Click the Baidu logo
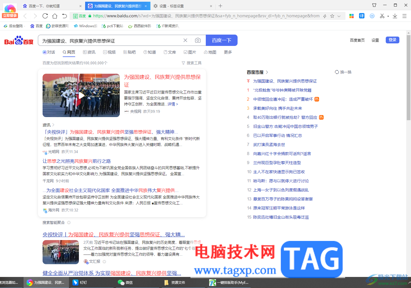 point(19,41)
